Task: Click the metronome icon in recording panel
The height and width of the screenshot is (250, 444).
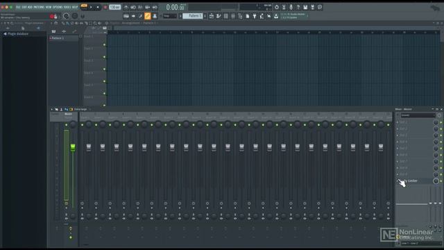Action: point(126,7)
